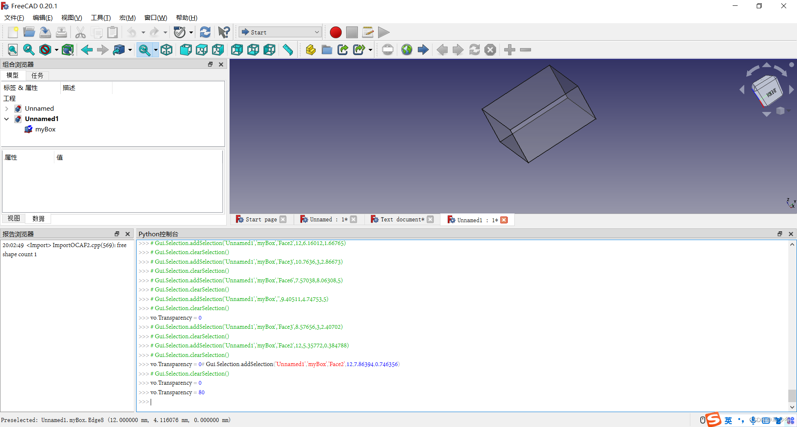This screenshot has width=797, height=427.
Task: Select the Fit all view icon
Action: 12,50
